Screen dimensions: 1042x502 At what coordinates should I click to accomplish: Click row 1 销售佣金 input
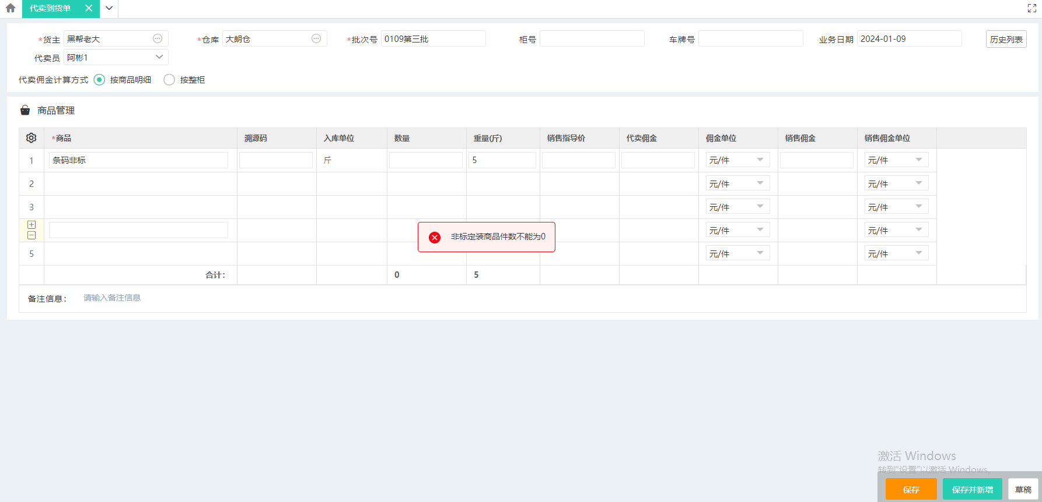click(817, 160)
